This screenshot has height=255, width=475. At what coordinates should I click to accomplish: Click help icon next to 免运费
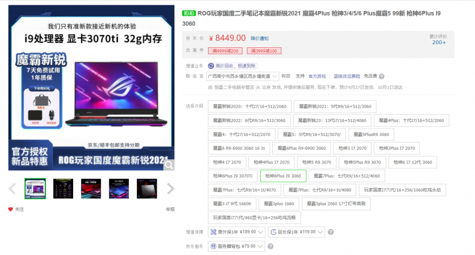[x=381, y=76]
